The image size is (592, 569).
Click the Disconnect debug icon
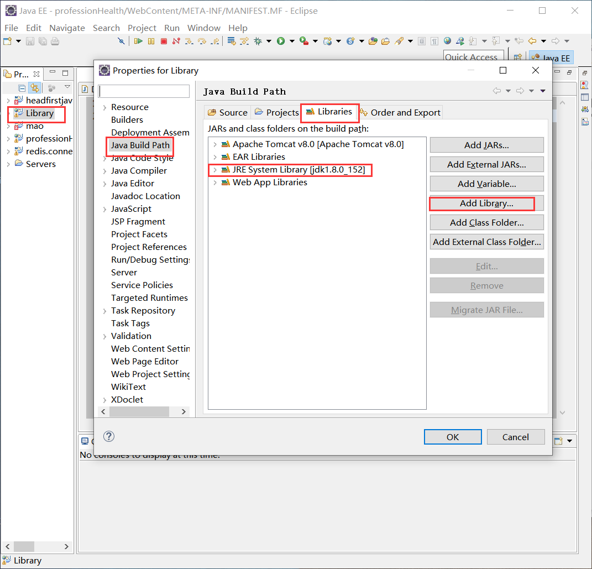(x=176, y=41)
